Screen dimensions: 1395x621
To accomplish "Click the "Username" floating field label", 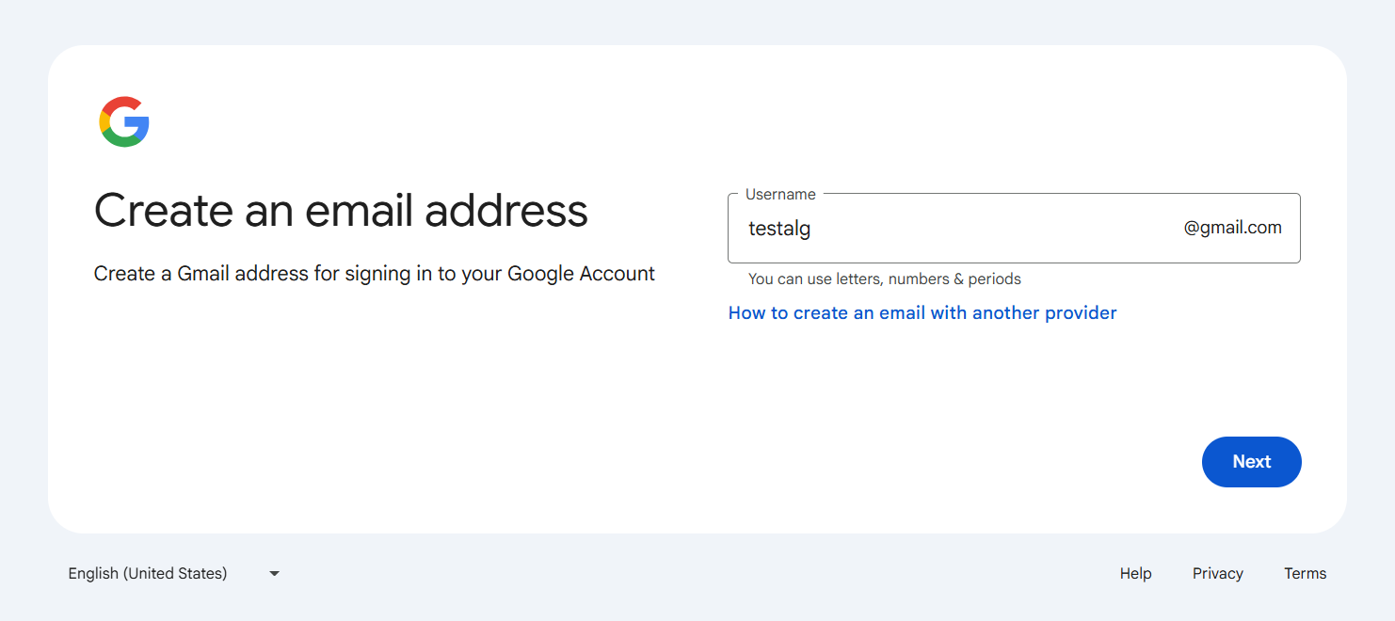I will 780,194.
